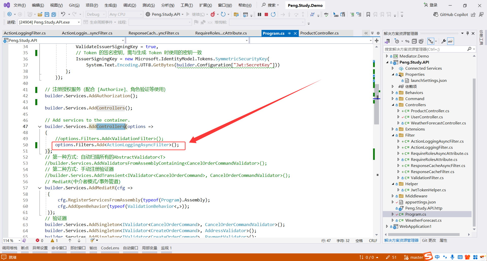Switch to ActionLoggingFilter.cs tab
The image size is (487, 261).
coord(25,33)
